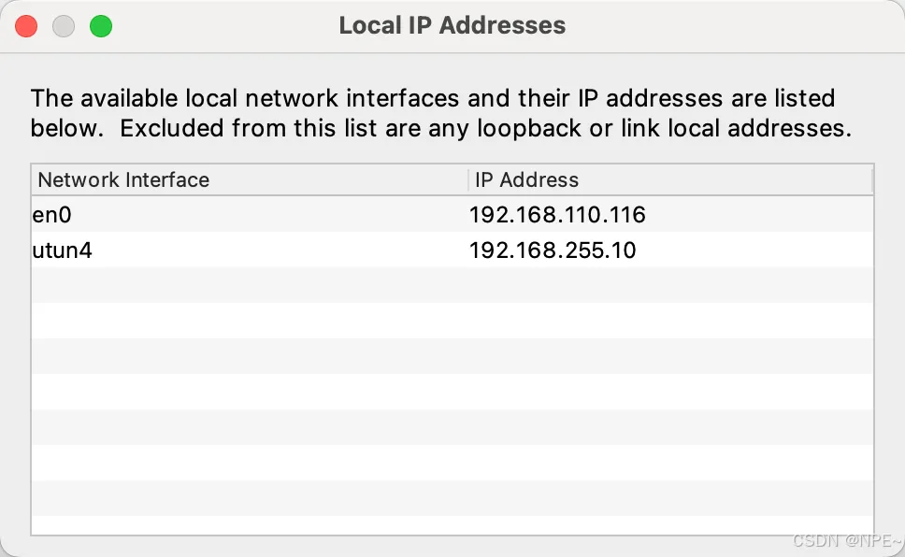Click the word 'en0' in the interface list
This screenshot has height=557, width=905.
pyautogui.click(x=52, y=215)
